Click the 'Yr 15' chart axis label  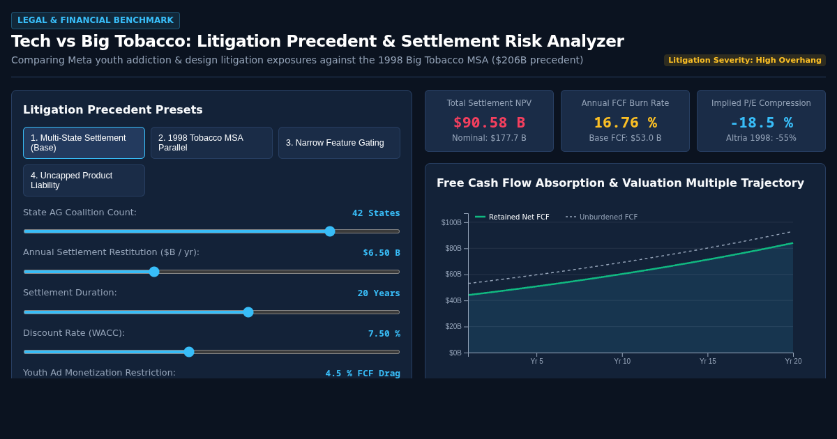coord(708,361)
